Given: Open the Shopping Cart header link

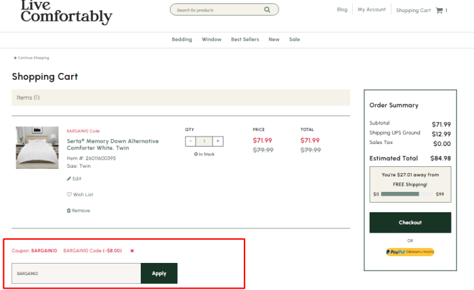Looking at the screenshot, I should click(x=413, y=11).
